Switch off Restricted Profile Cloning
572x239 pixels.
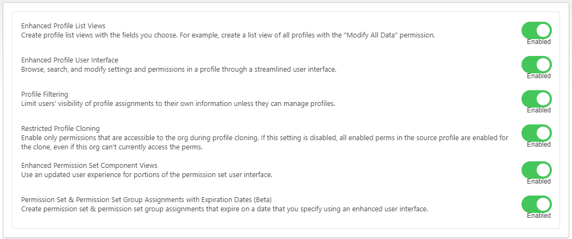coord(536,133)
